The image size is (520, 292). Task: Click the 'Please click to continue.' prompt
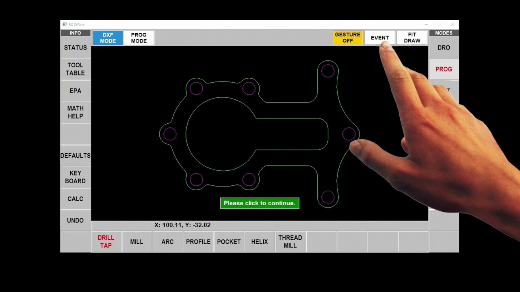click(260, 203)
